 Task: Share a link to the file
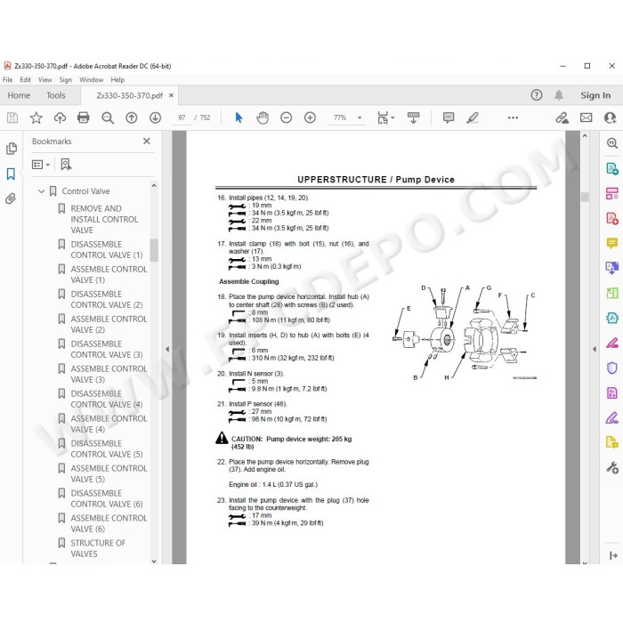coord(562,117)
